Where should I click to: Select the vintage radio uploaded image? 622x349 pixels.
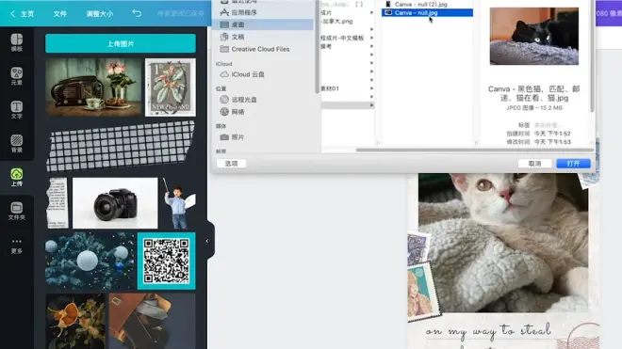click(x=93, y=87)
